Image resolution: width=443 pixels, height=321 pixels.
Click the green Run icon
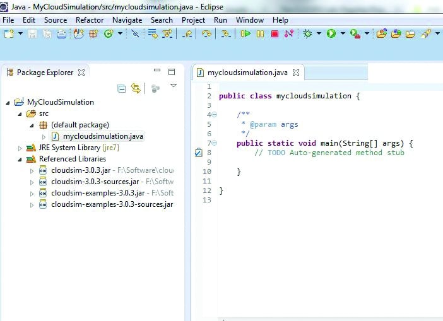tap(331, 33)
